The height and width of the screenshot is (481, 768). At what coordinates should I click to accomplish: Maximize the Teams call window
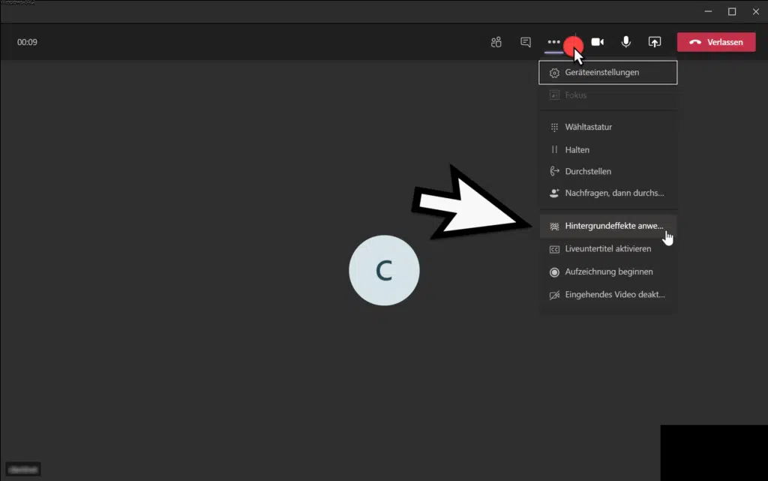[x=732, y=11]
